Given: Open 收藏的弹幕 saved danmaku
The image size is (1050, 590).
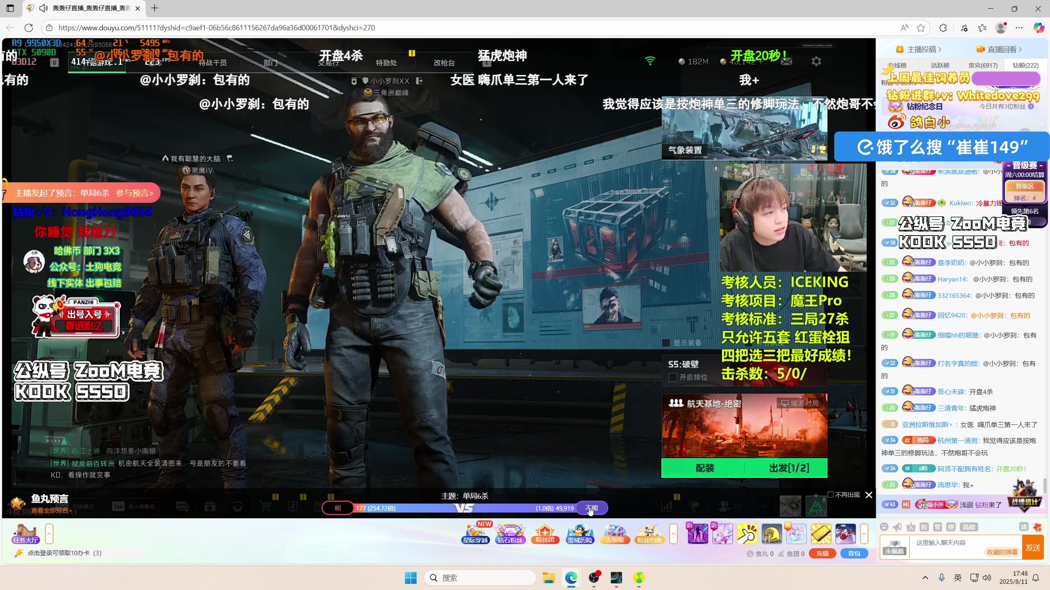Looking at the screenshot, I should [x=1002, y=552].
